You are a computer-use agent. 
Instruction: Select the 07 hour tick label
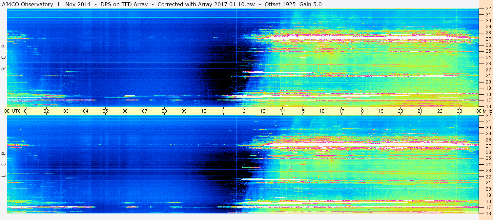click(145, 111)
